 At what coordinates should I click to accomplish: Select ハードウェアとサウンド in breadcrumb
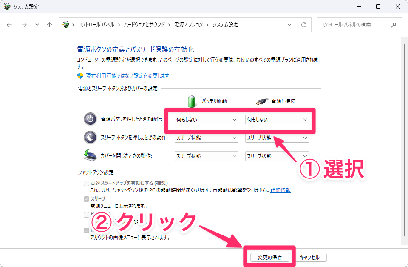(144, 25)
